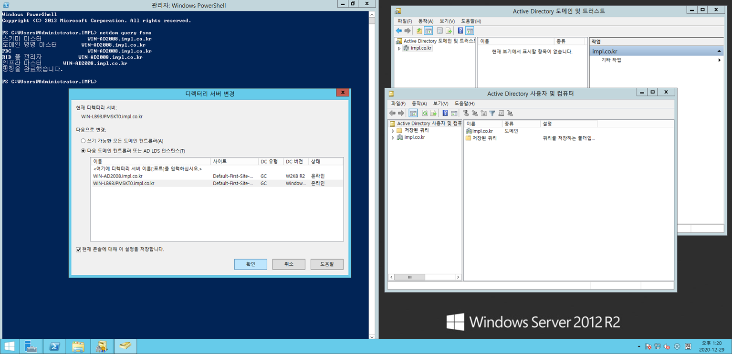Select Active Directory 사용자 및 컴퓨터 root tree node
732x354 pixels.
(x=426, y=123)
